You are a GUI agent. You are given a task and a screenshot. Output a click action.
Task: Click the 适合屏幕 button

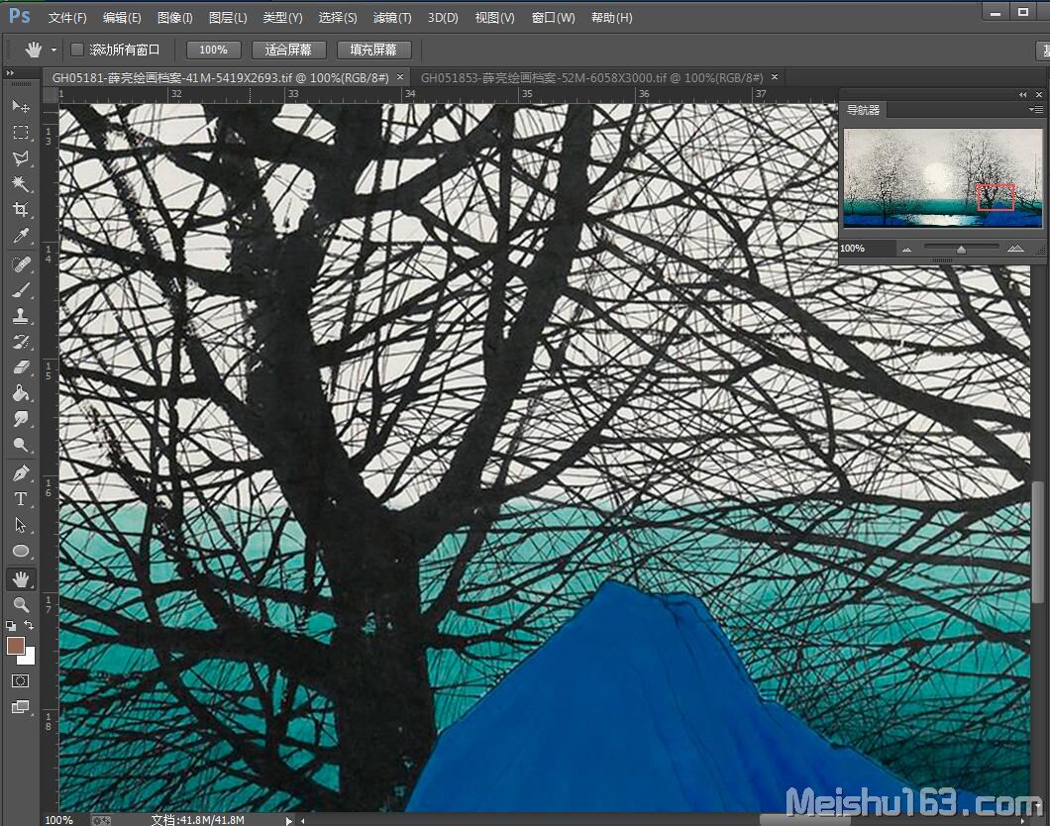(x=288, y=50)
